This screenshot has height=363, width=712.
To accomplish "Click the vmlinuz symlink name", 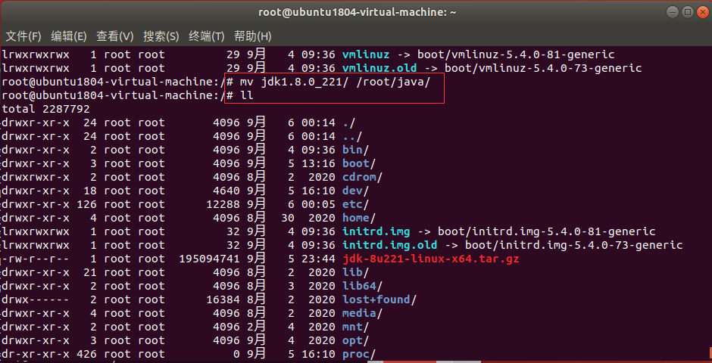I will [366, 55].
